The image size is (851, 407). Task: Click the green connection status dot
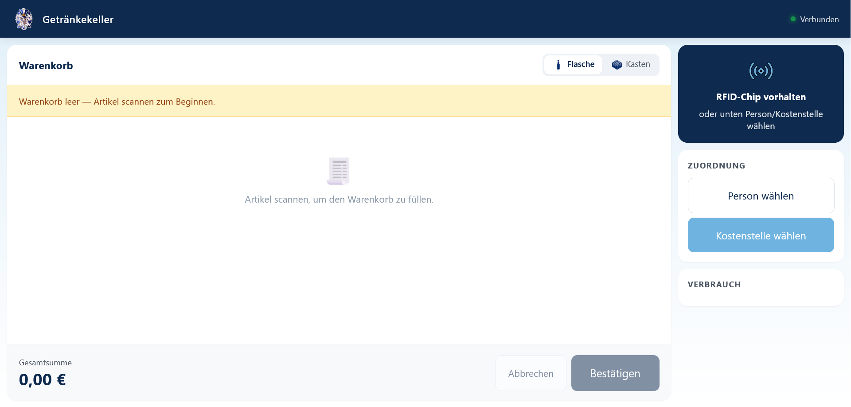[793, 19]
